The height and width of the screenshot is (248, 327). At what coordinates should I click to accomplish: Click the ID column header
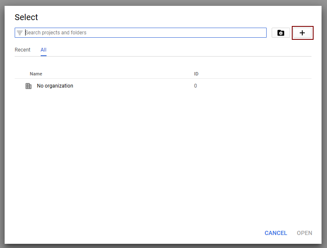pos(196,74)
